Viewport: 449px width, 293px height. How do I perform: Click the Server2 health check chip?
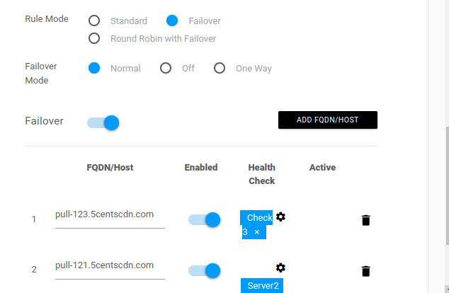click(x=262, y=285)
